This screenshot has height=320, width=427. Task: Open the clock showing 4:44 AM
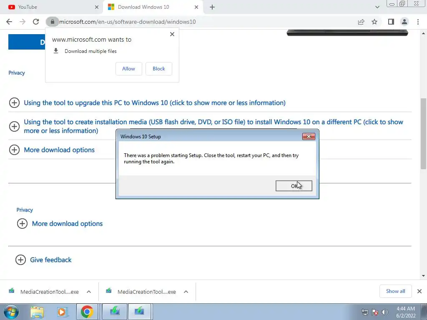click(x=406, y=312)
